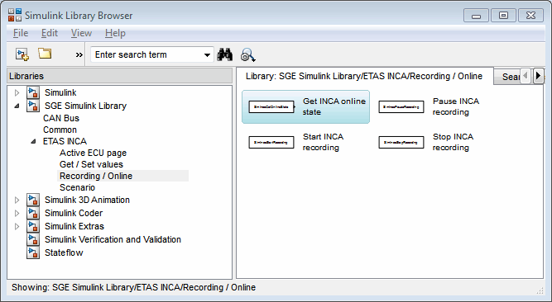Collapse the ETAS INCA tree node
The height and width of the screenshot is (302, 552).
33,141
